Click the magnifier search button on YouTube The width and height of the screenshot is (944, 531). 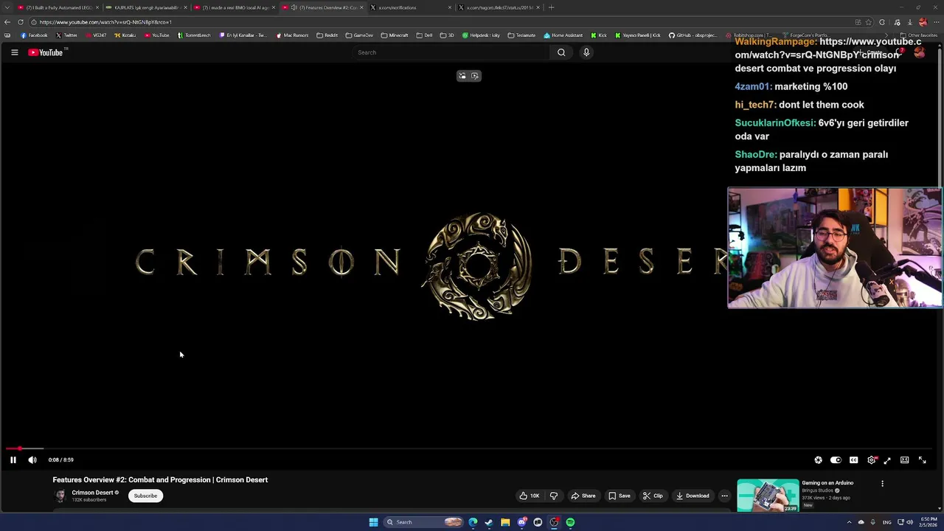pos(561,52)
